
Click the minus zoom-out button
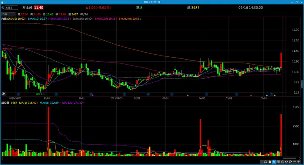point(295,162)
